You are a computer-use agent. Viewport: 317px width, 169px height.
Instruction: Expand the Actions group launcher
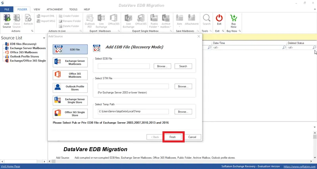pyautogui.click(x=32, y=31)
